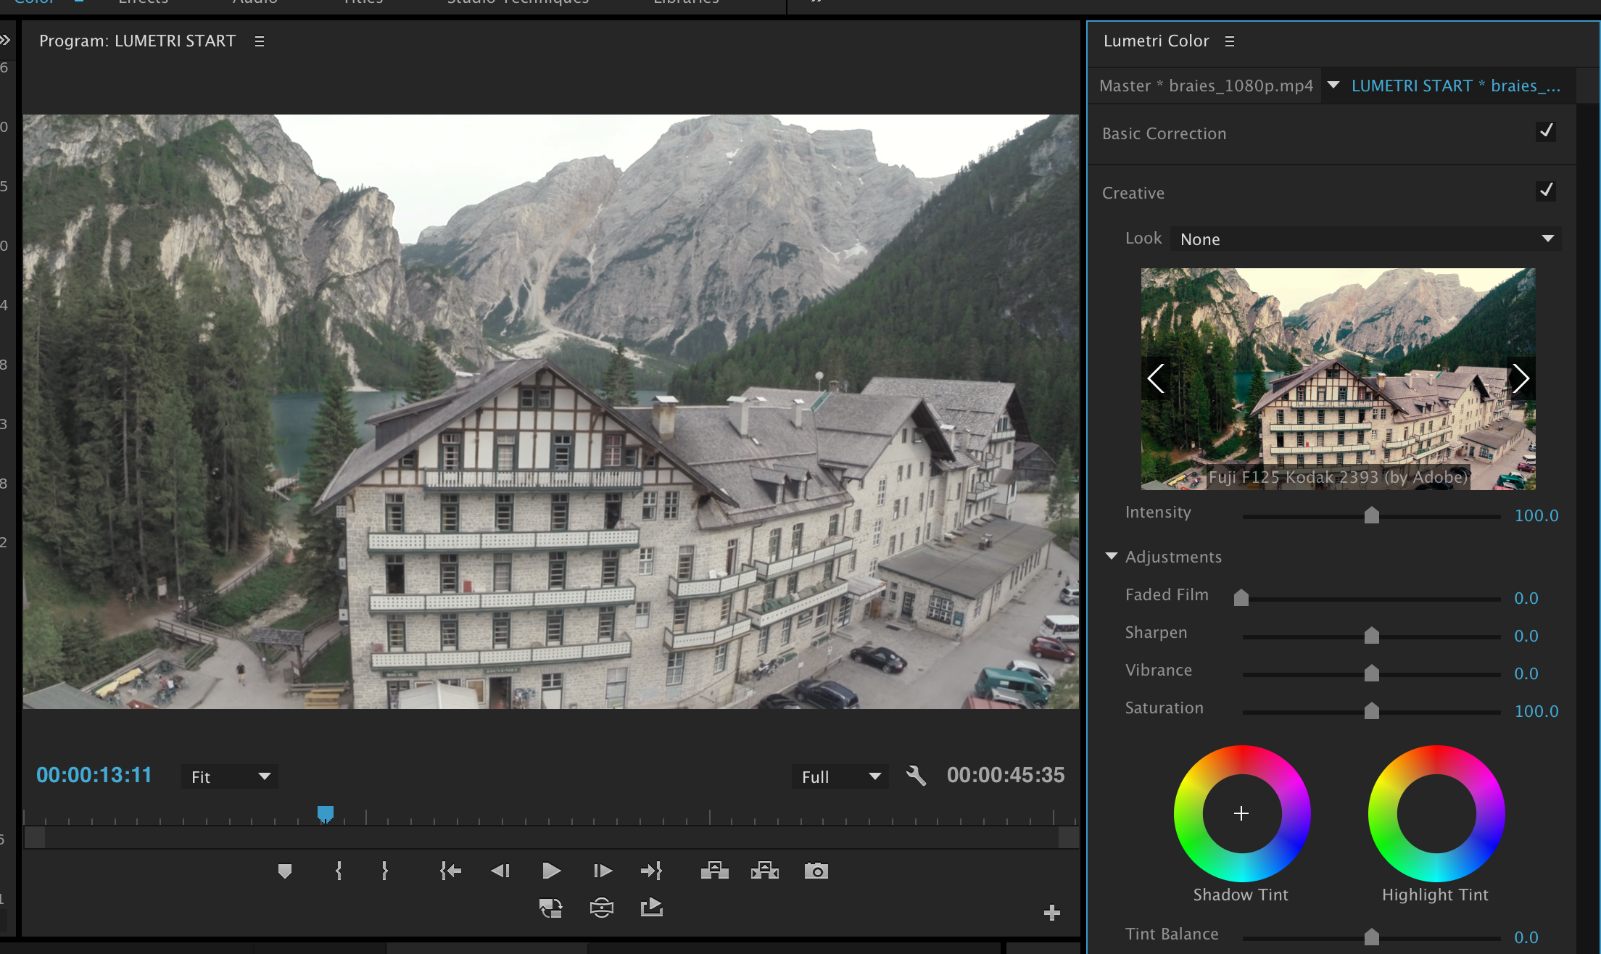This screenshot has width=1601, height=954.
Task: Step forward one frame
Action: click(603, 871)
